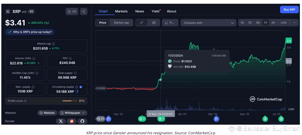Open Volume (24h) info icon
This screenshot has height=135, width=302.
(34, 58)
